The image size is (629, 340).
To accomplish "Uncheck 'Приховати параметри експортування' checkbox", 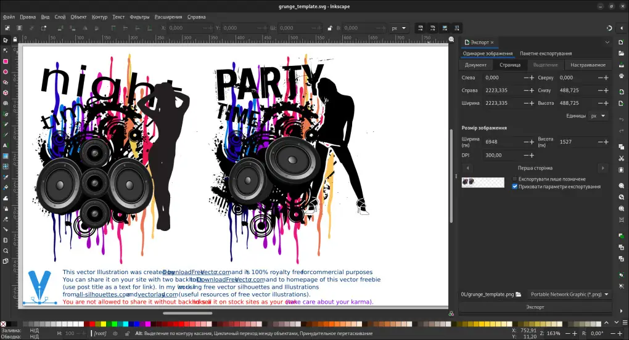I will tap(515, 187).
